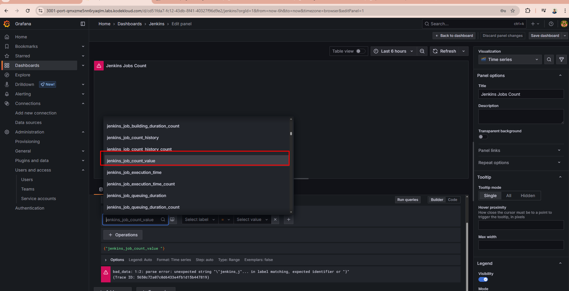This screenshot has width=569, height=291.
Task: Click the Drilldown icon in the sidebar
Action: (x=7, y=84)
